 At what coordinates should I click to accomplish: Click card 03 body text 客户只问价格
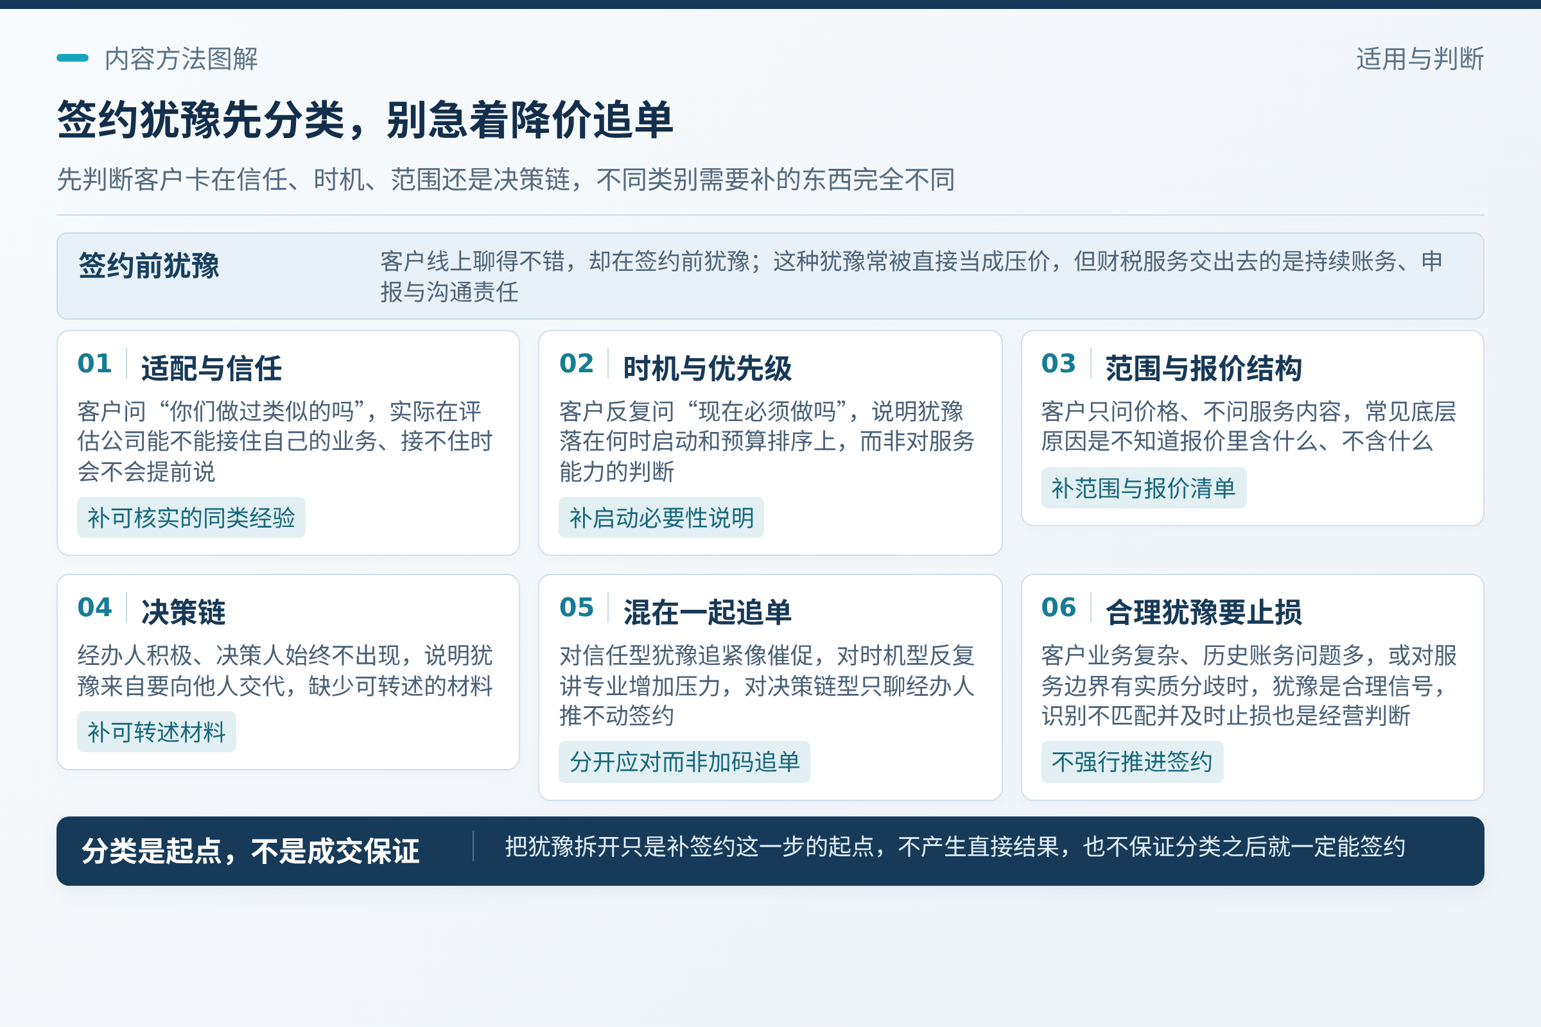[1249, 426]
